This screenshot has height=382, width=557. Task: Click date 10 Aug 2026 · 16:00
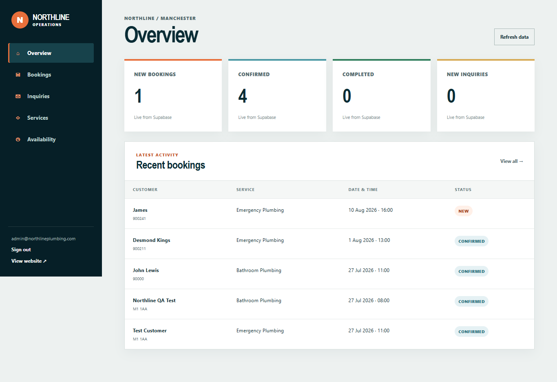tap(371, 210)
